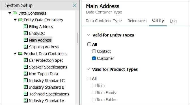Viewport: 190px width, 105px height.
Task: Click the Ear Protection Spec icon
Action: click(x=25, y=60)
